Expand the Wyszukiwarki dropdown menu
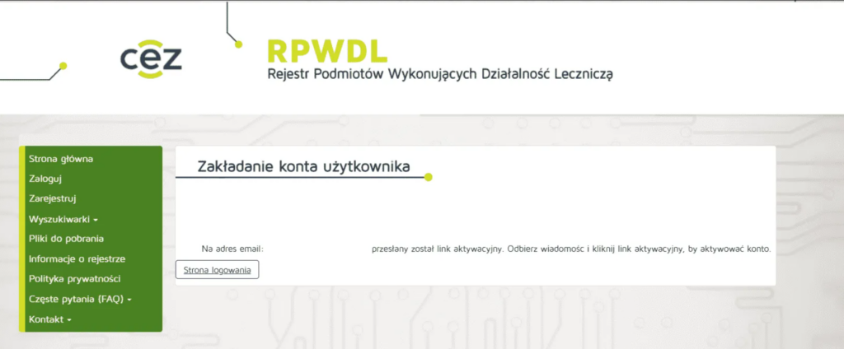This screenshot has height=349, width=844. pos(63,219)
